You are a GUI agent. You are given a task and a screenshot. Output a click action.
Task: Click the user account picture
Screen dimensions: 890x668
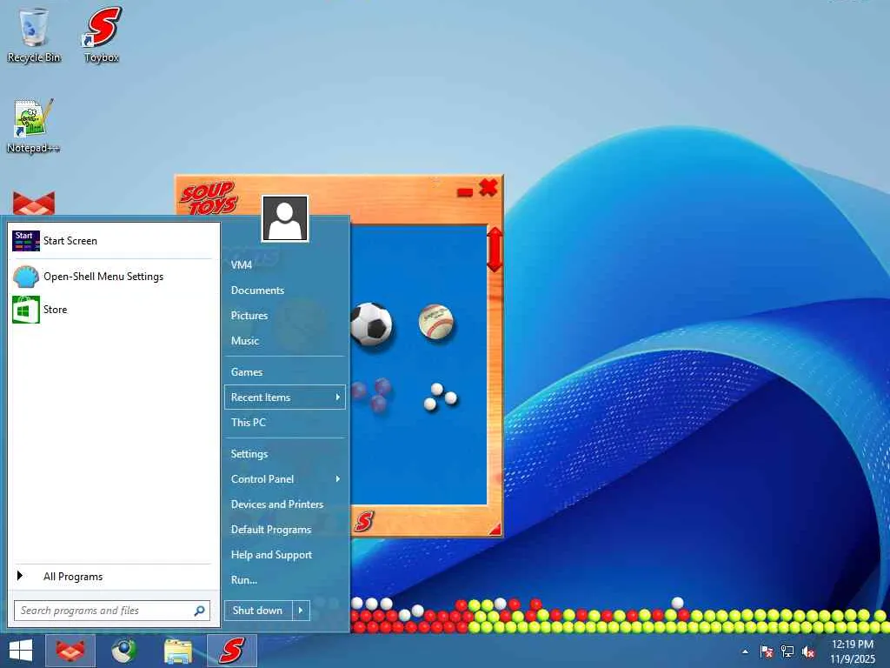[285, 218]
